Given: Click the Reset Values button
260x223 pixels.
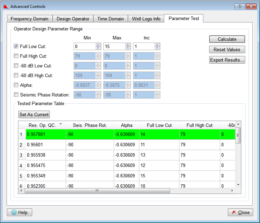Looking at the screenshot, I should [x=227, y=49].
